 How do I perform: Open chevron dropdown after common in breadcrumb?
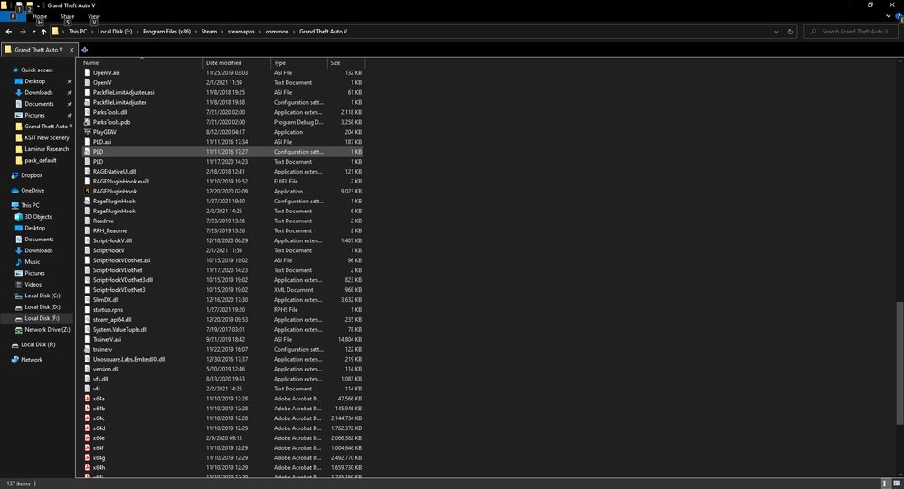(x=294, y=32)
